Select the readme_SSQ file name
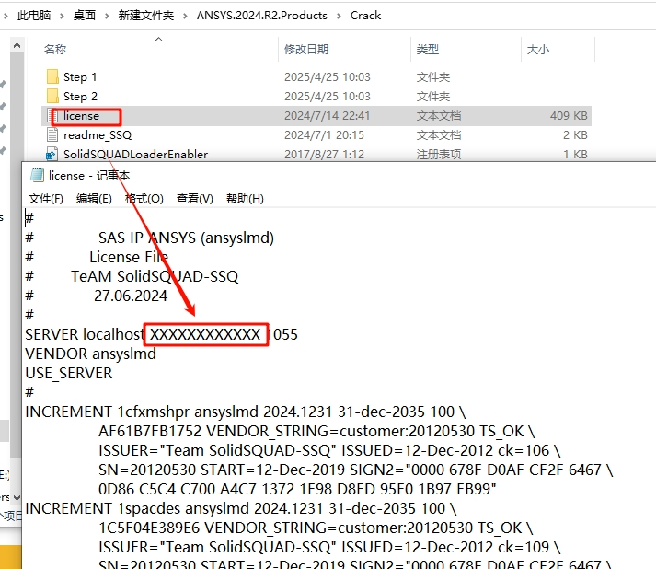656x569 pixels. coord(98,134)
